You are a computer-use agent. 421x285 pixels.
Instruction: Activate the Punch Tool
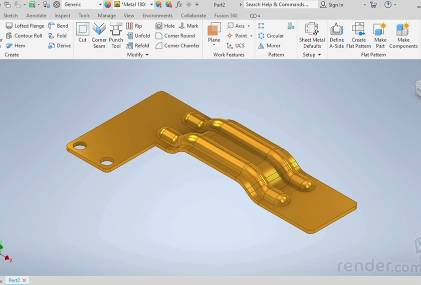pyautogui.click(x=116, y=35)
